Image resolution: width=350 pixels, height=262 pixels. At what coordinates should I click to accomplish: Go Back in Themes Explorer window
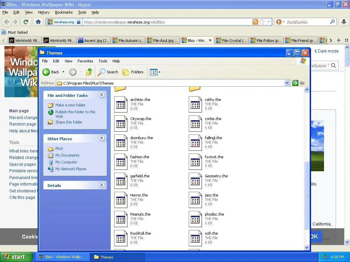(x=51, y=72)
